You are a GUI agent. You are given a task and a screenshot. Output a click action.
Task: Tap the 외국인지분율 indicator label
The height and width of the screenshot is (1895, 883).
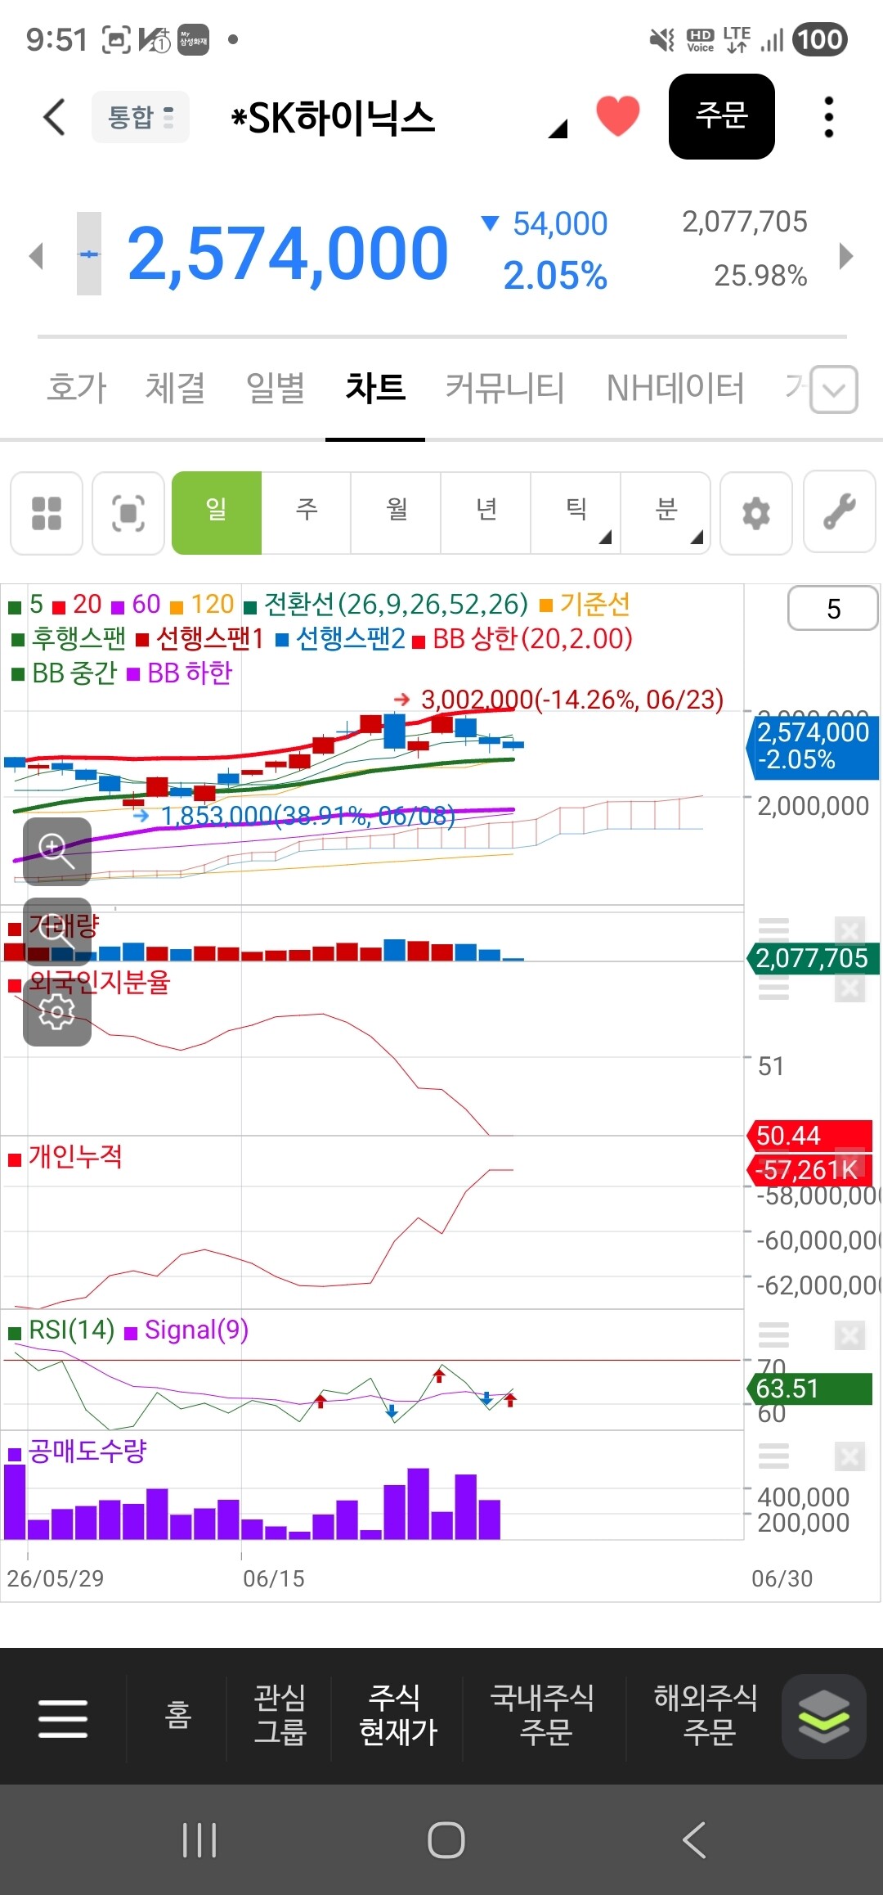[89, 983]
